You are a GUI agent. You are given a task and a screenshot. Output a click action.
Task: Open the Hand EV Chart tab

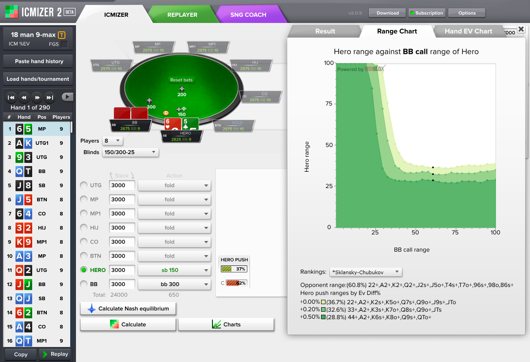(x=468, y=31)
